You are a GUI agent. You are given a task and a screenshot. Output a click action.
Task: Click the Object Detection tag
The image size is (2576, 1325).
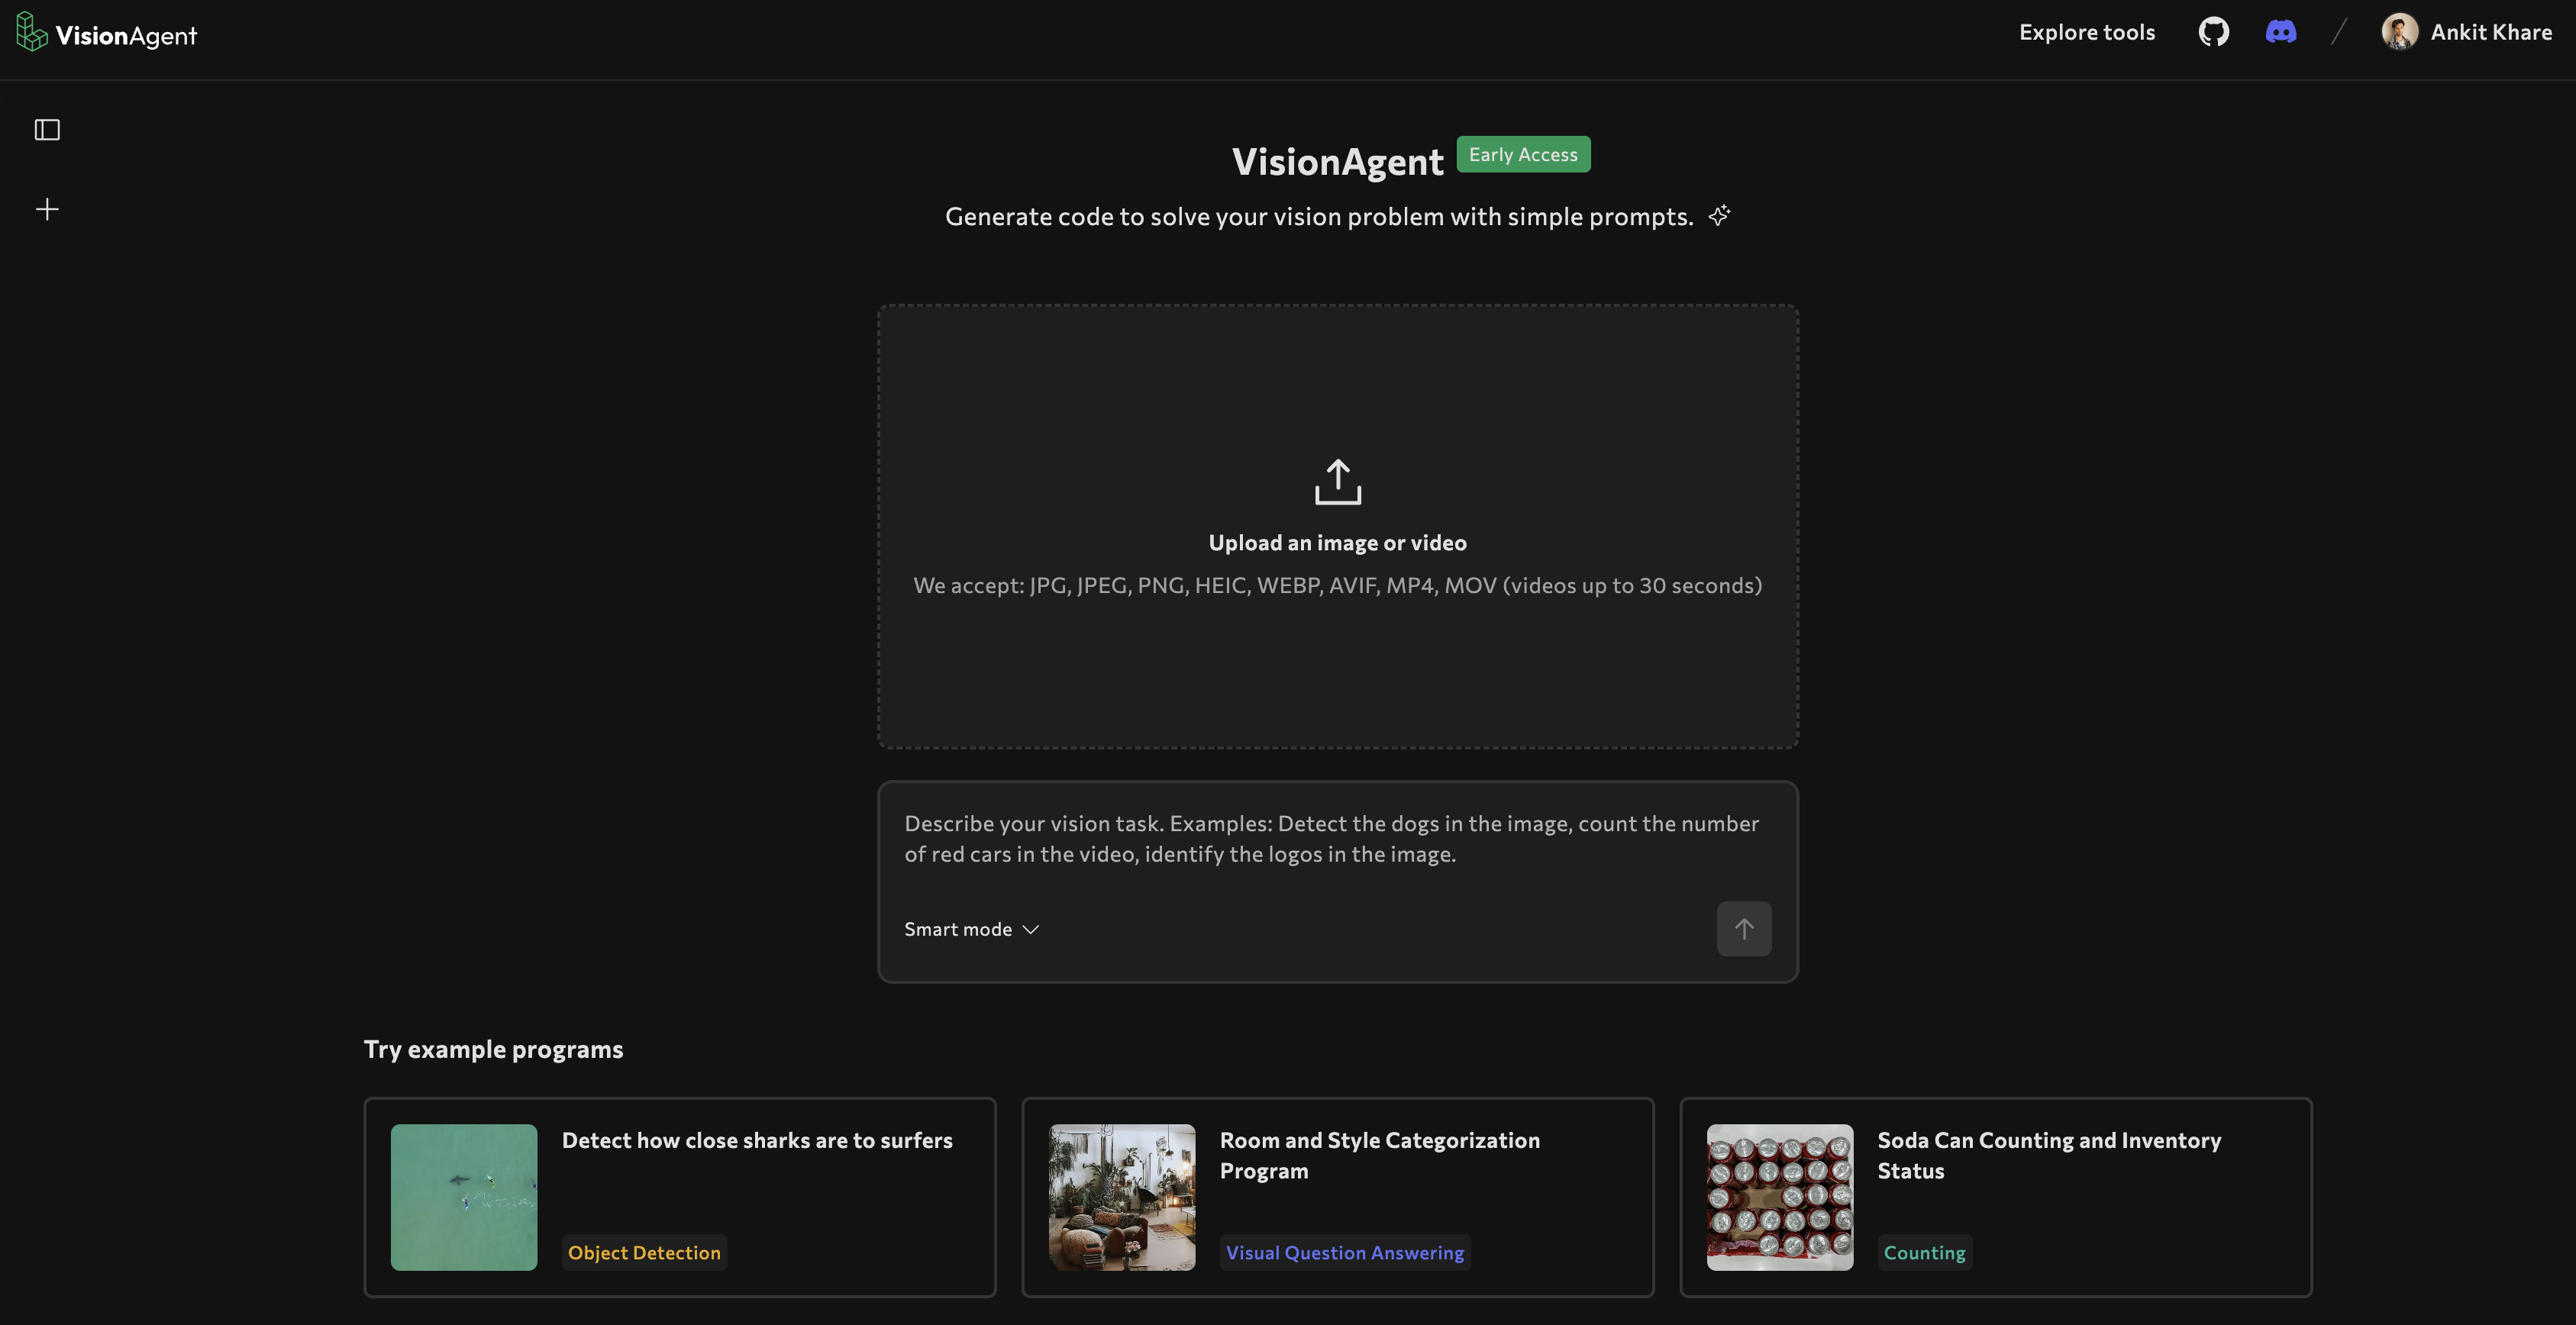[x=644, y=1252]
